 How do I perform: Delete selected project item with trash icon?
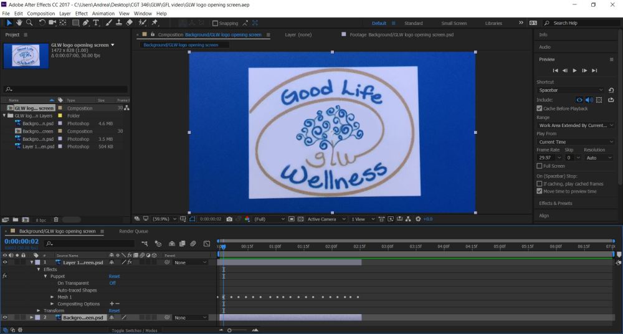pos(56,219)
